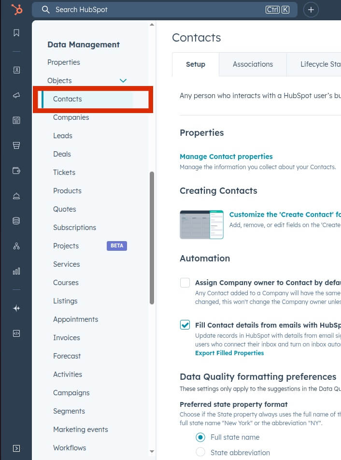Screen dimensions: 341x460
Task: Select Appointments in the objects list
Action: (x=76, y=319)
